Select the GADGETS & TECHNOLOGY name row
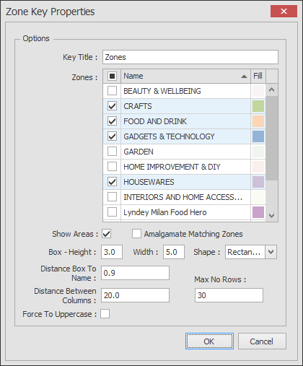The width and height of the screenshot is (303, 366). pyautogui.click(x=185, y=136)
